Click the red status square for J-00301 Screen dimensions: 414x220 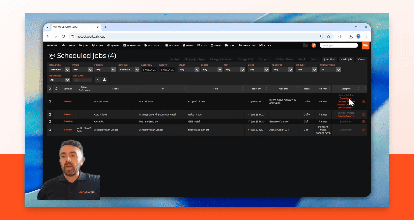[364, 101]
